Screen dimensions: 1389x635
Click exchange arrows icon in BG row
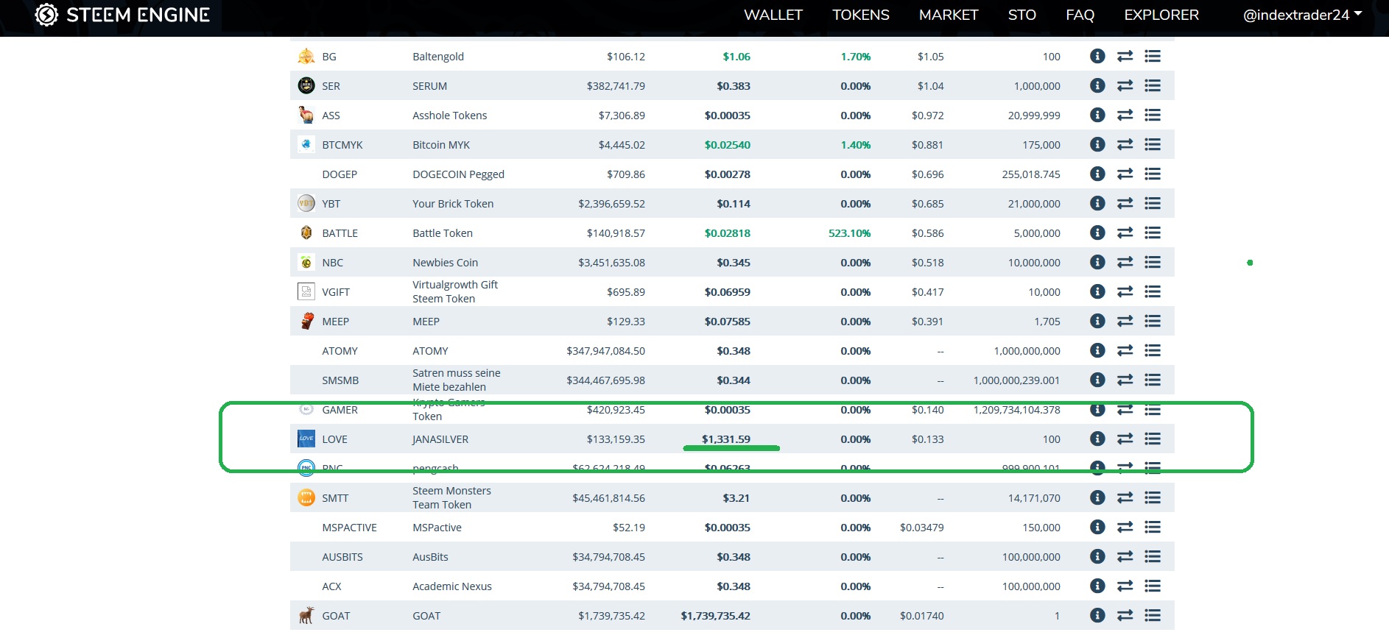click(x=1125, y=56)
